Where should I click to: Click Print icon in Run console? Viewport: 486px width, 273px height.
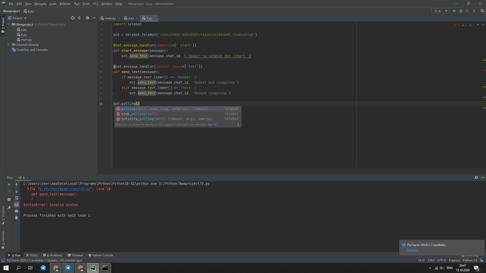point(16,211)
